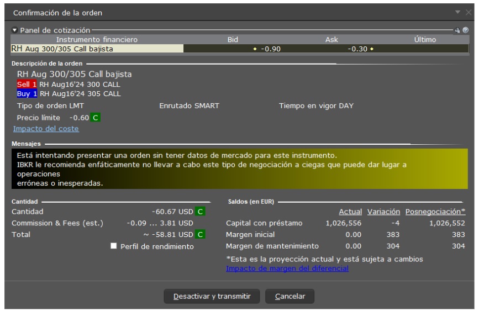Click the Capital con préstamo Actual value 1,026,556
The height and width of the screenshot is (311, 479).
(x=343, y=223)
